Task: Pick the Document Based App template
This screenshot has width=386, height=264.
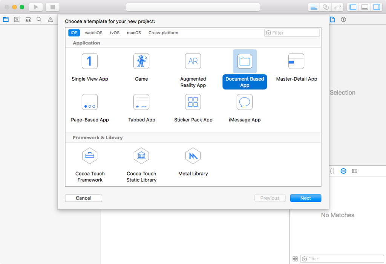Action: click(245, 61)
